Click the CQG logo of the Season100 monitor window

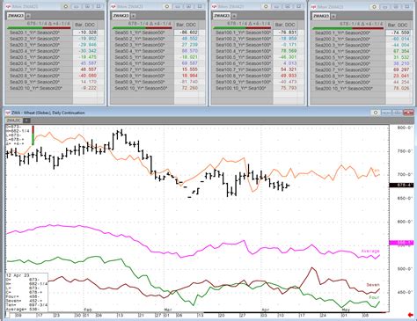pyautogui.click(x=215, y=6)
